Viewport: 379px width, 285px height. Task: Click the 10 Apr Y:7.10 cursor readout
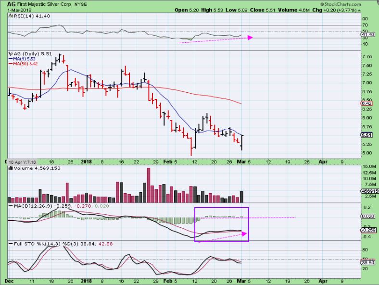tap(22, 162)
